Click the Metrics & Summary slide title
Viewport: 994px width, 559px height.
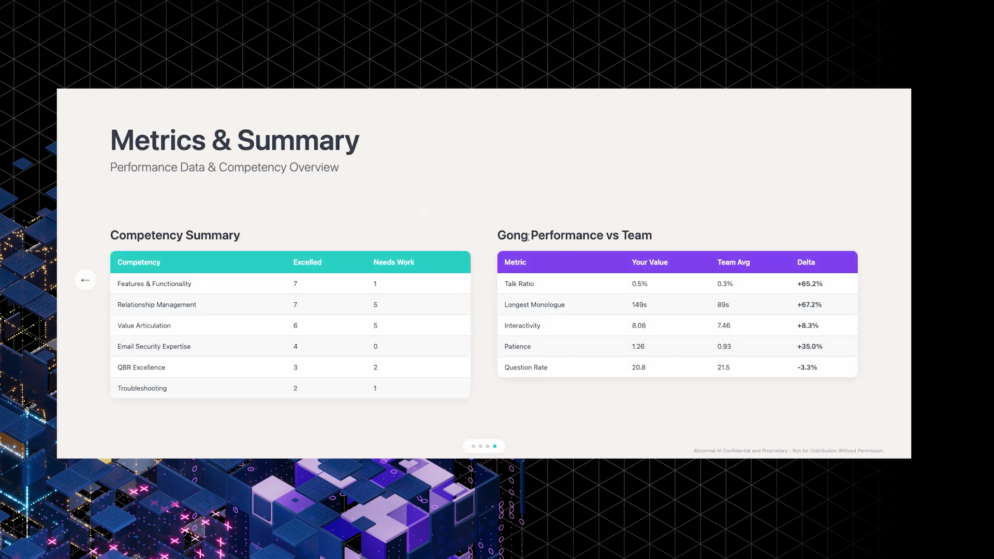[x=235, y=140]
